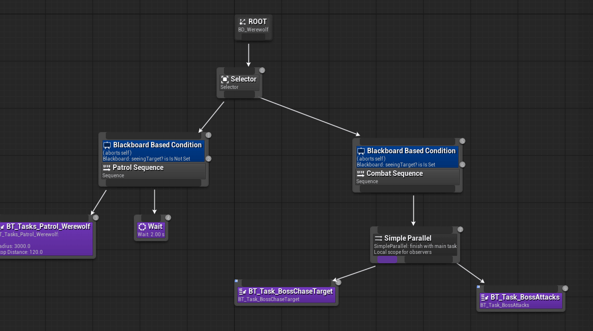Click the Wait task spinner icon
Viewport: 593px width, 331px height.
coord(142,227)
